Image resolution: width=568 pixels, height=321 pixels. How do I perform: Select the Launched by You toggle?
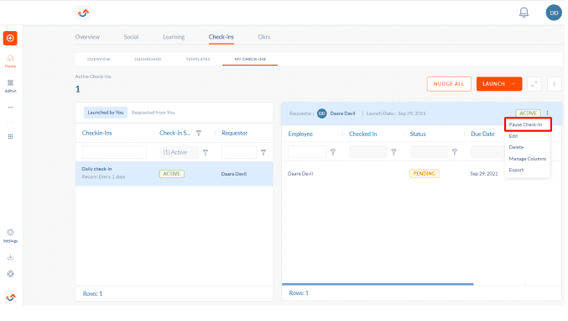(x=106, y=113)
